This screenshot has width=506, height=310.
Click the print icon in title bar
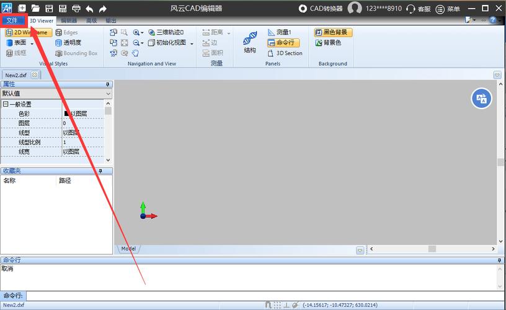tap(76, 9)
